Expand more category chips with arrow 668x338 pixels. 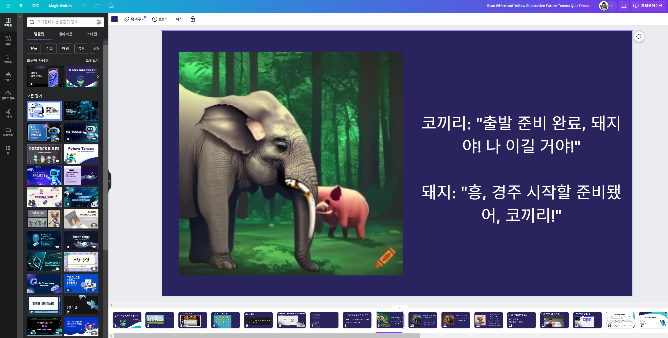(x=97, y=49)
